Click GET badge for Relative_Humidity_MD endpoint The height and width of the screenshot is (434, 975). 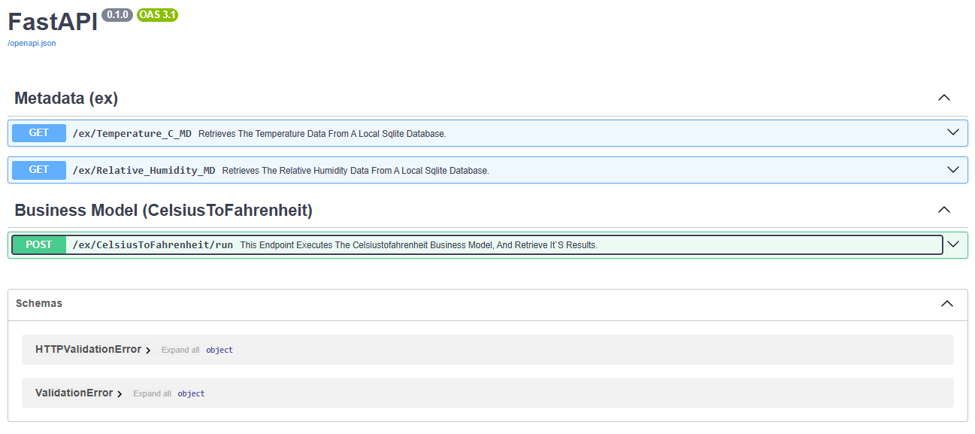point(39,170)
